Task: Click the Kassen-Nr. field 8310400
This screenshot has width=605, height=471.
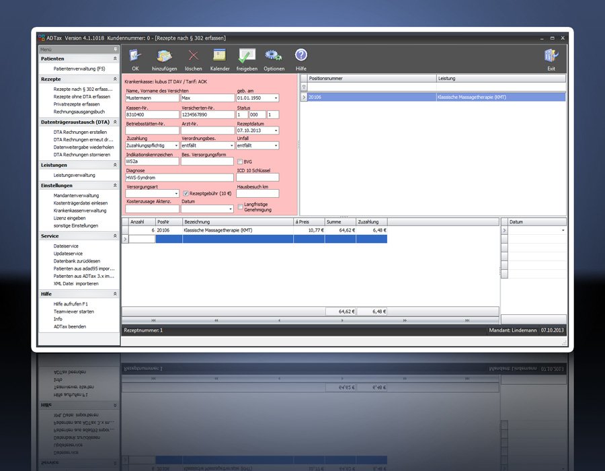Action: (152, 114)
